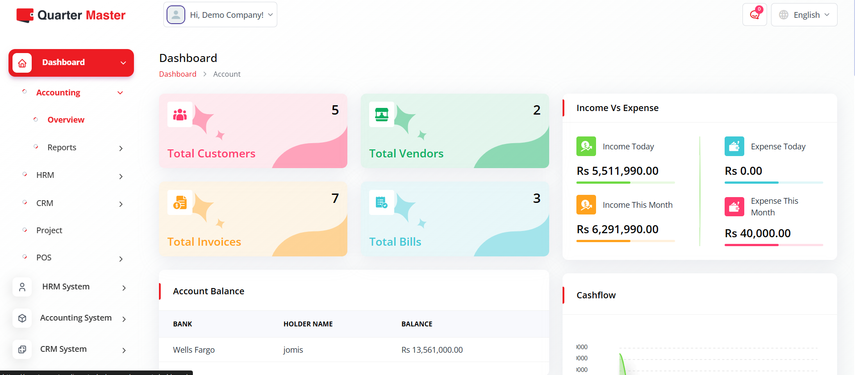Click the Income Today progress bar
This screenshot has height=375, width=855.
click(626, 182)
